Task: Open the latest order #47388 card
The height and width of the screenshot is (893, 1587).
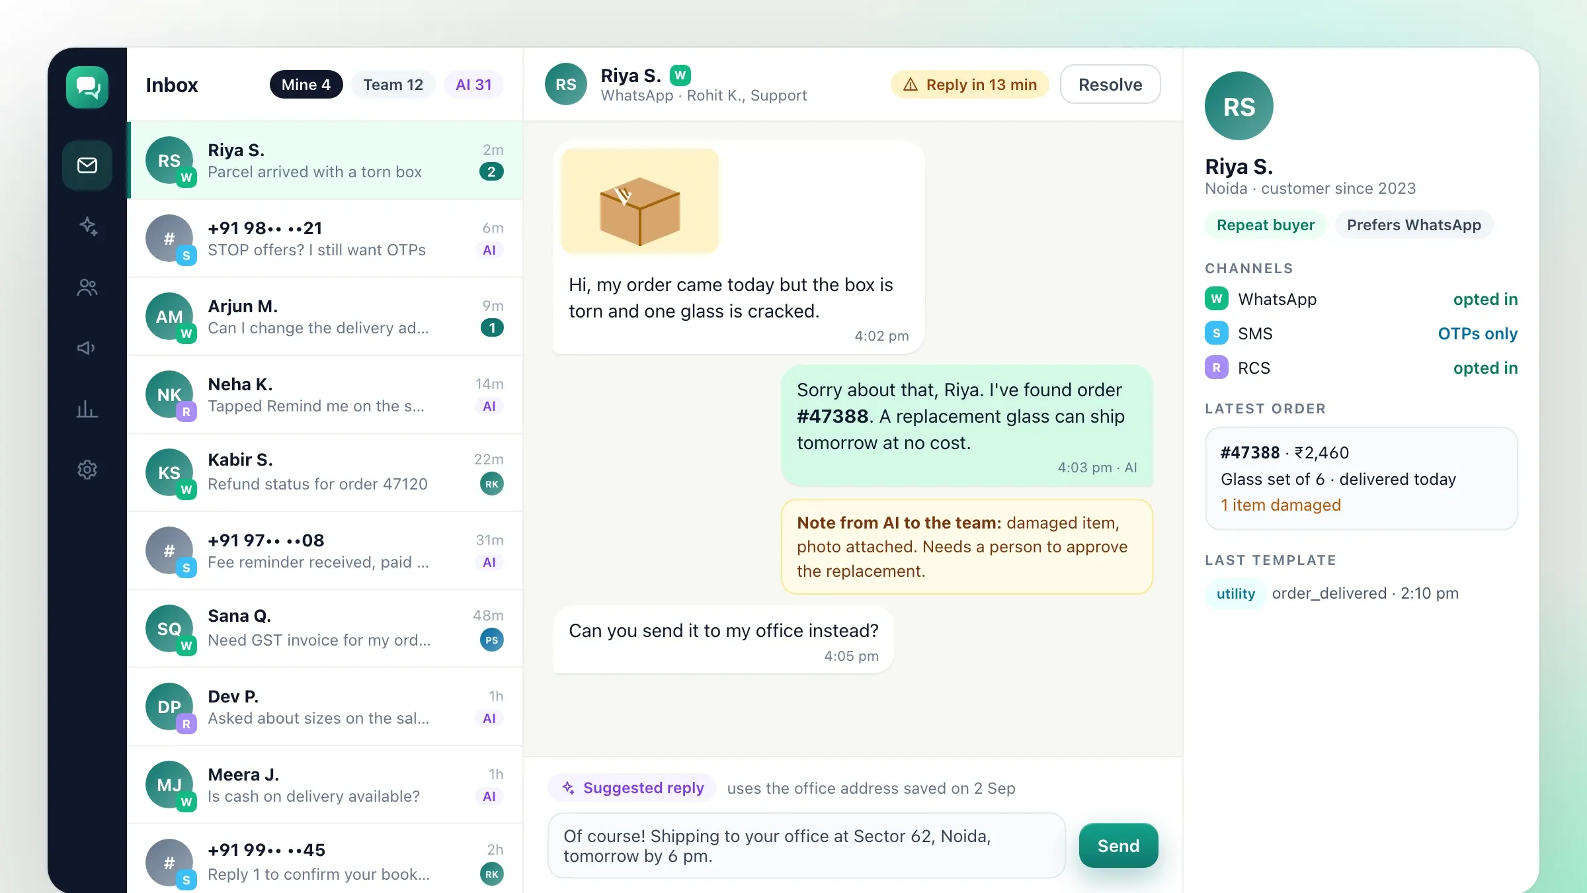Action: [1362, 478]
